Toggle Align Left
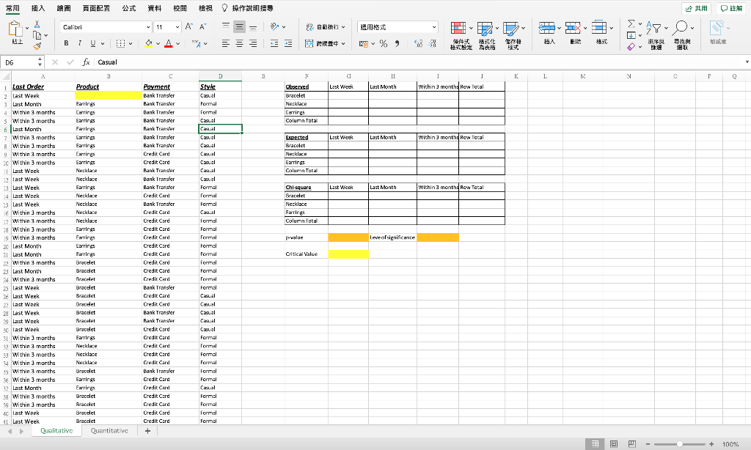Image resolution: width=751 pixels, height=450 pixels. (x=226, y=43)
